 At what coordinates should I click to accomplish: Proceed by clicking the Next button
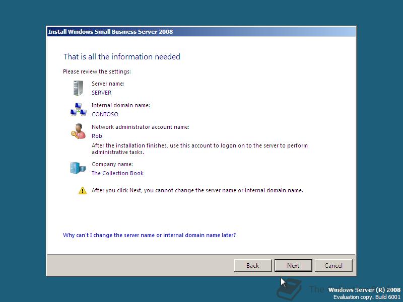point(293,265)
